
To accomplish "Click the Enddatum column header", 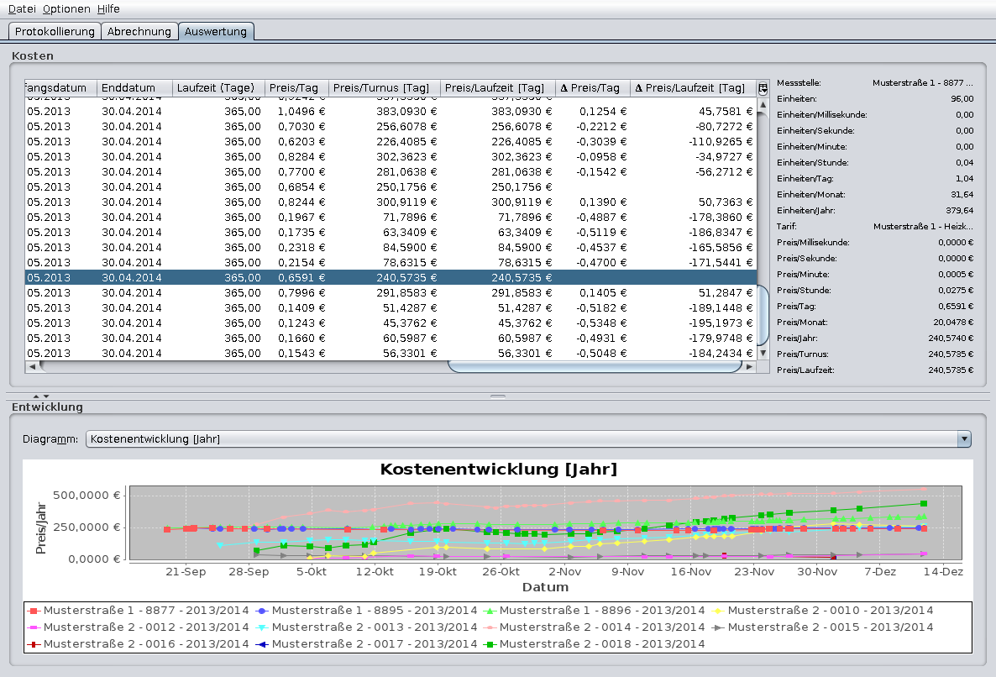I will (x=134, y=88).
